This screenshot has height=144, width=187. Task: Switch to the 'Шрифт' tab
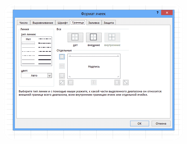click(x=63, y=23)
